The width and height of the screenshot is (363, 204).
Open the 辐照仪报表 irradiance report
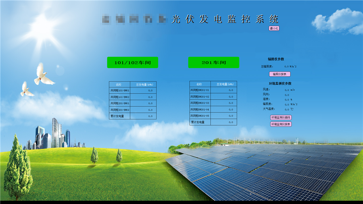tap(280, 74)
